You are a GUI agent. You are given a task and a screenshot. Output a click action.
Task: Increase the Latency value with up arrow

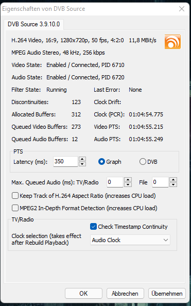[82, 159]
